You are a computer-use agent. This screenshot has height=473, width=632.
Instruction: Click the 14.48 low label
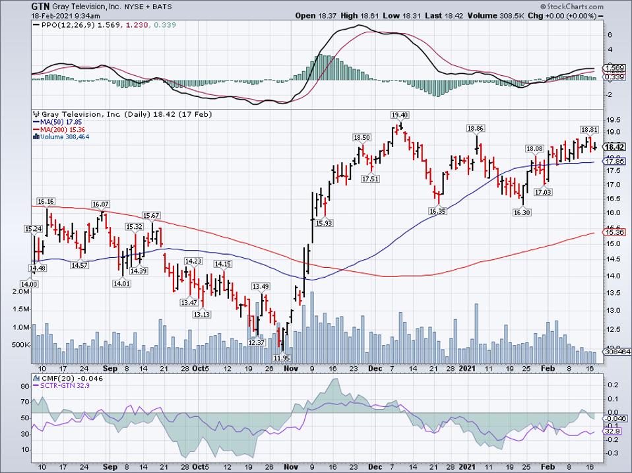[38, 268]
